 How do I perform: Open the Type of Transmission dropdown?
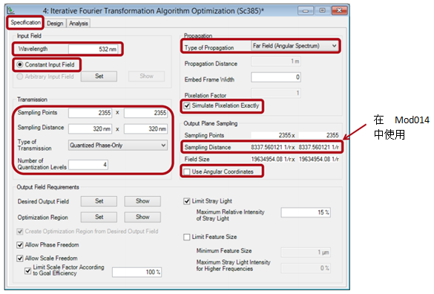pyautogui.click(x=118, y=146)
